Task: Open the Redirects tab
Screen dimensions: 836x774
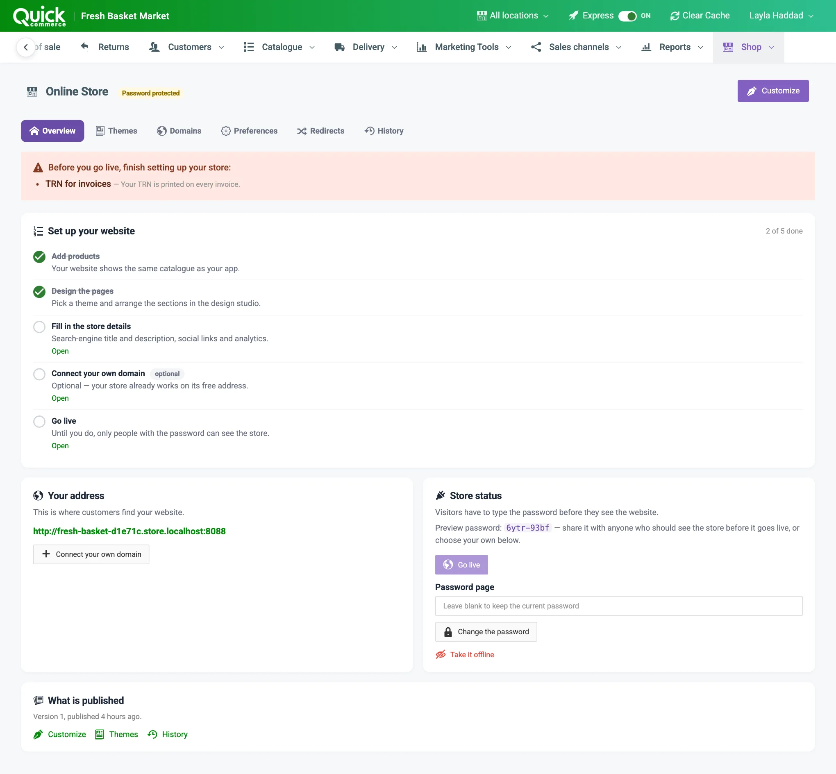Action: point(321,131)
